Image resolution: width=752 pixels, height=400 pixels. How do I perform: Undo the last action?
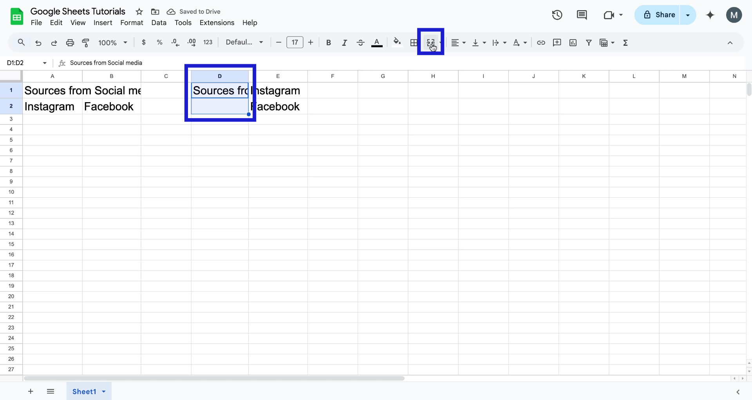pyautogui.click(x=38, y=43)
